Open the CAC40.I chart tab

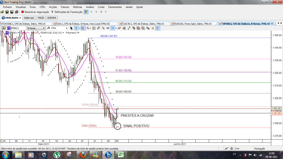tap(144, 24)
